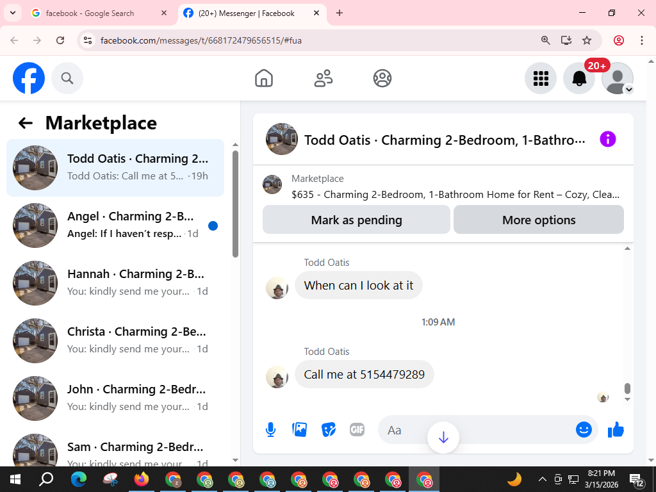Close the Google Search tab
Viewport: 656px width, 492px height.
[164, 13]
